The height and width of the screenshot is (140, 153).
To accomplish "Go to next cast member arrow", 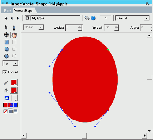I will [x=18, y=18].
